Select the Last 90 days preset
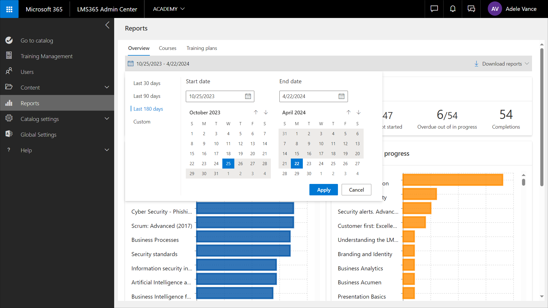 [x=147, y=96]
